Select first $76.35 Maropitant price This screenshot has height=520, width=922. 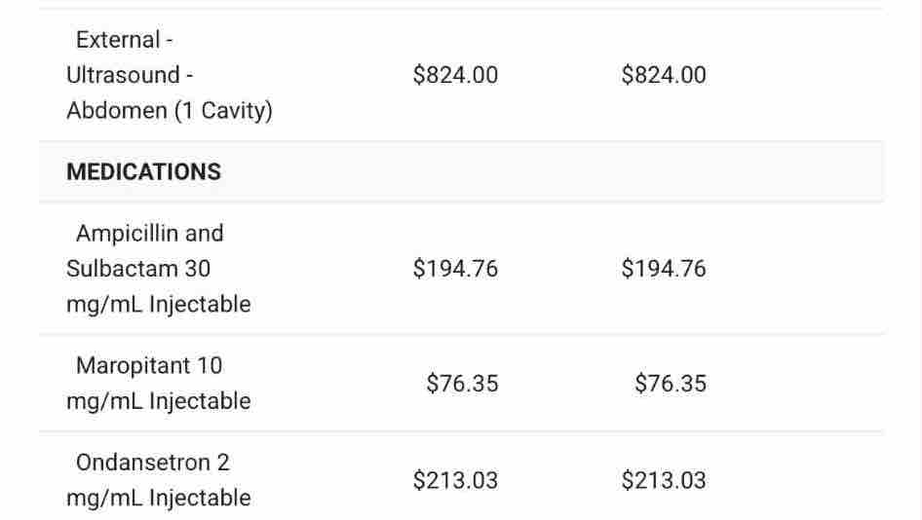(x=462, y=384)
